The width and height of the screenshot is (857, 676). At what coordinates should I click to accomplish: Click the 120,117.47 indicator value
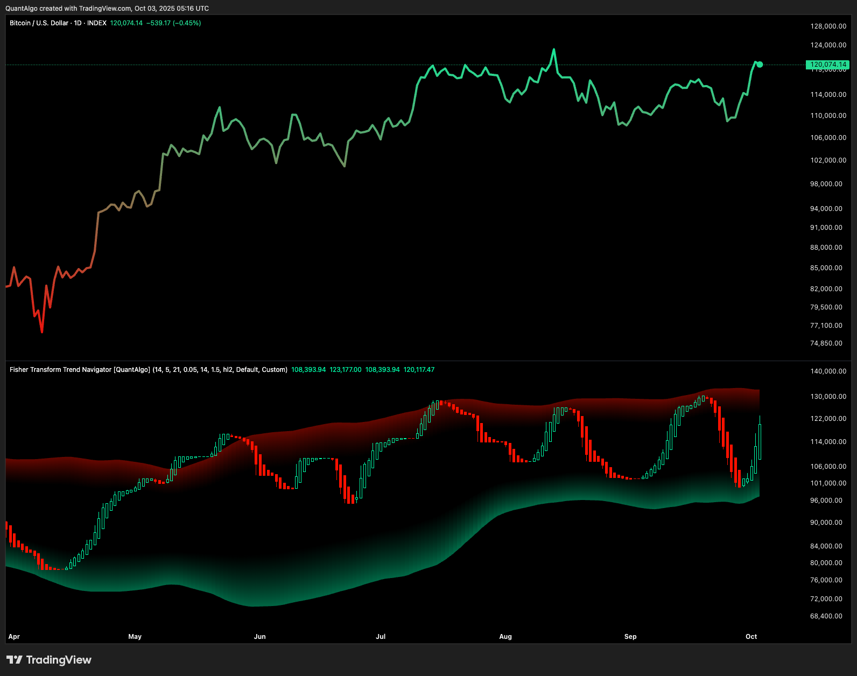(419, 370)
